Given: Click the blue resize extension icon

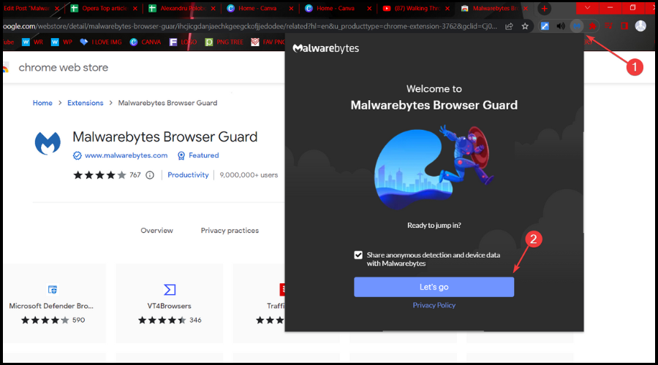Looking at the screenshot, I should (x=545, y=26).
